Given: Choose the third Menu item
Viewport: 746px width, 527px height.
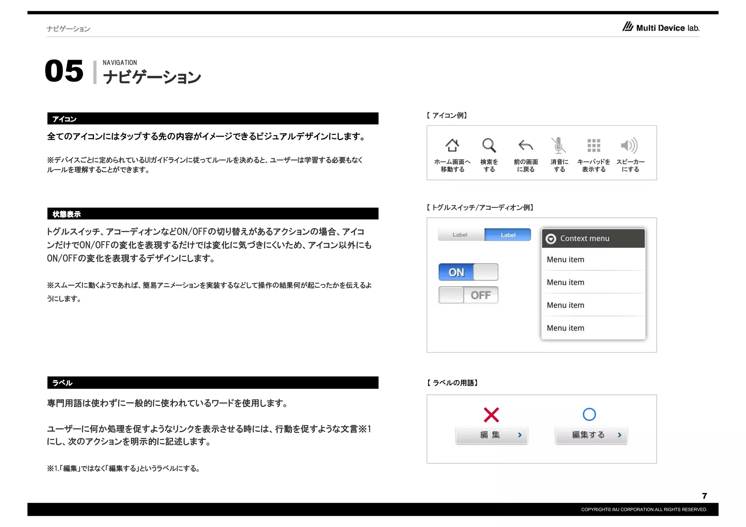Looking at the screenshot, I should pos(593,305).
